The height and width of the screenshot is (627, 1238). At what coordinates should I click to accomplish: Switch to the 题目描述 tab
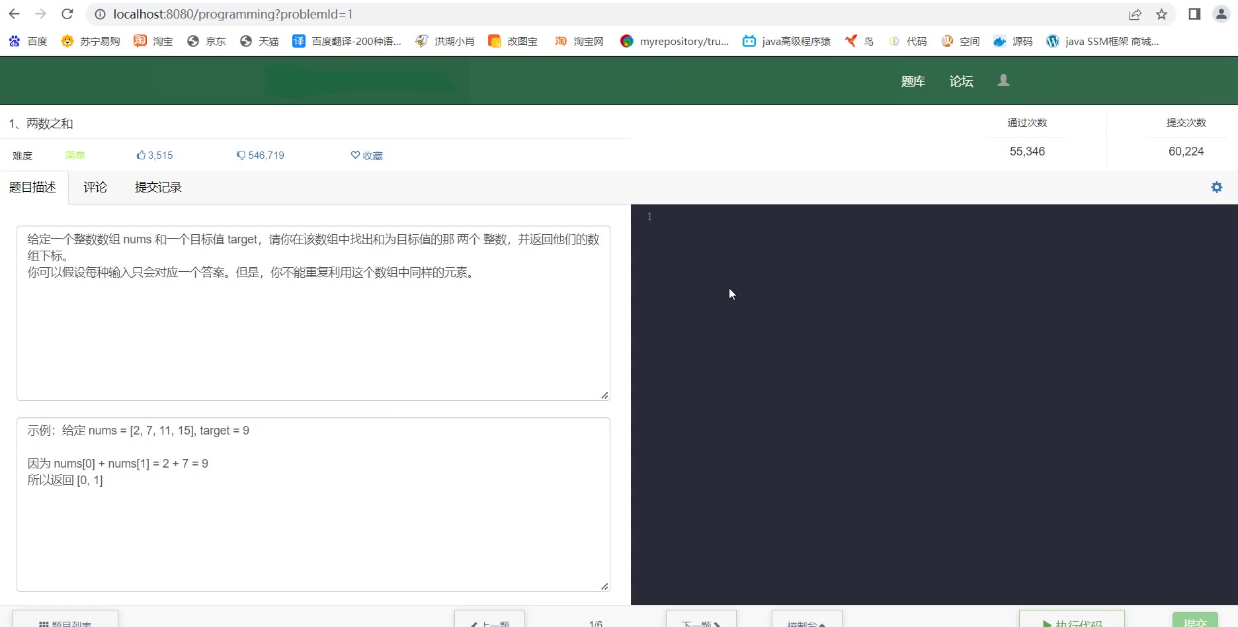33,187
